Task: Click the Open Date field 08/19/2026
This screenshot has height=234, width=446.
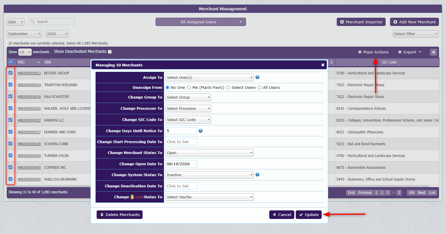Action: tap(181, 164)
